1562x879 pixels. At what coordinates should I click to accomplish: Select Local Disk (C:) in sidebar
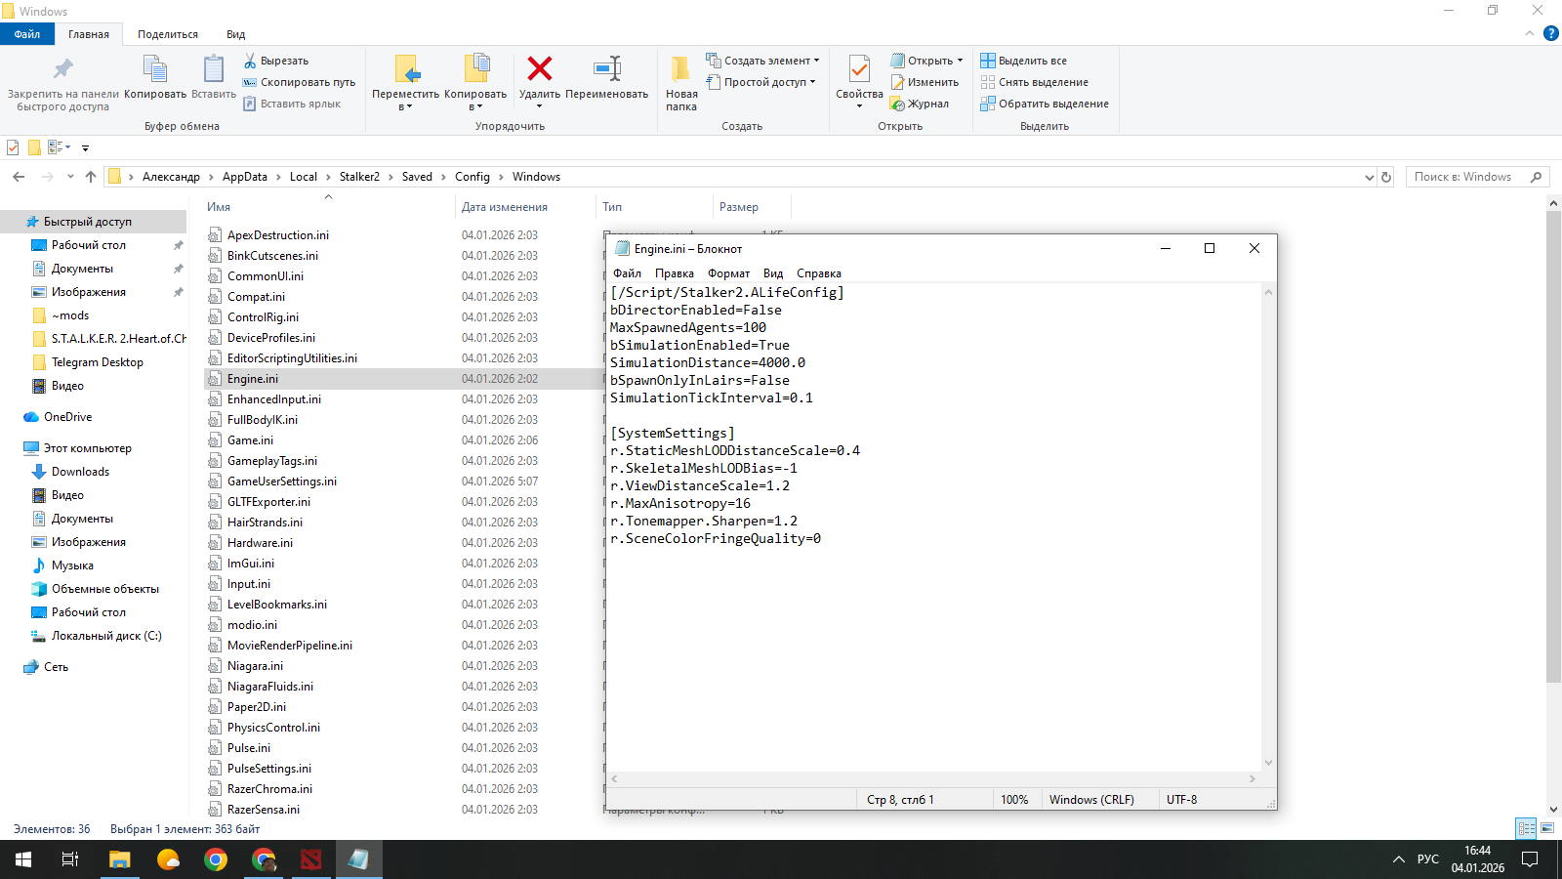106,636
